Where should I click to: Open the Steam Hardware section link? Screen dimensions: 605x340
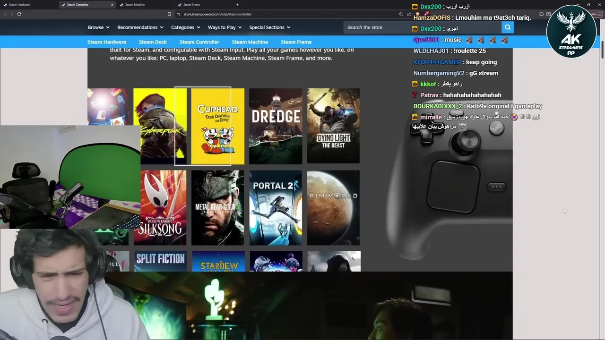pyautogui.click(x=107, y=42)
